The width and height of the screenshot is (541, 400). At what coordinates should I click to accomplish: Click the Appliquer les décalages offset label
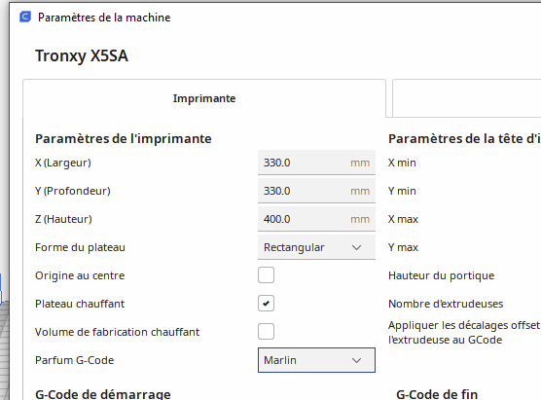[x=464, y=332]
